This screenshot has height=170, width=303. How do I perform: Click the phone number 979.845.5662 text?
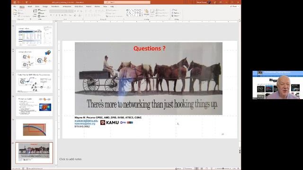[x=82, y=127]
